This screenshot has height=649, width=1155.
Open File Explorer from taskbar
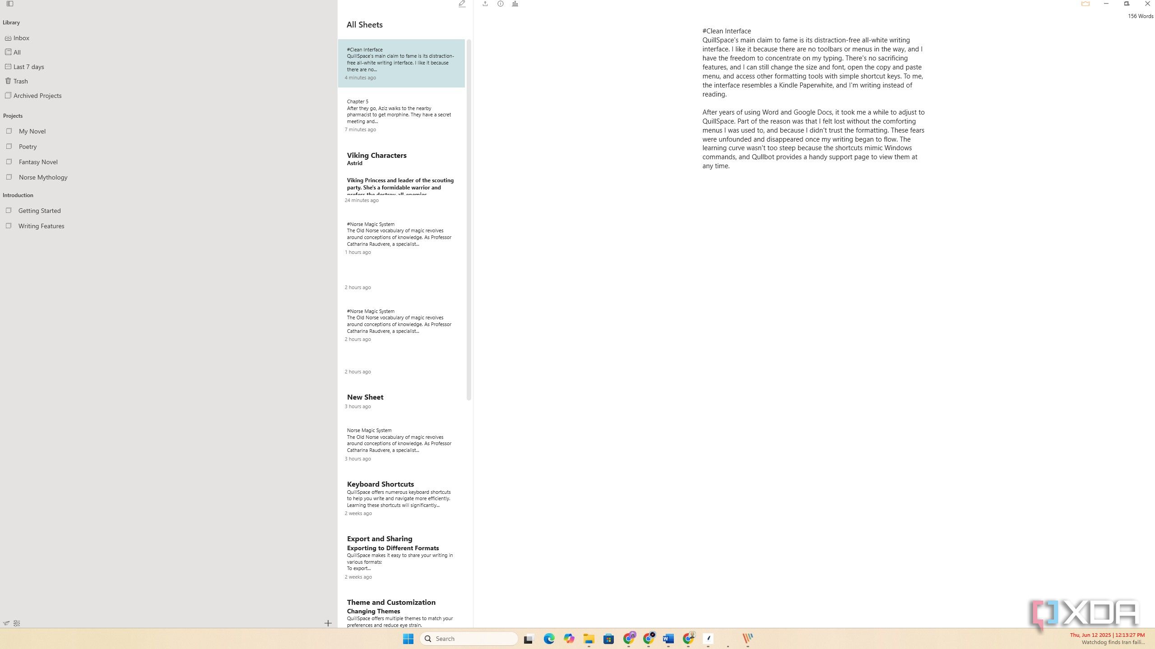pyautogui.click(x=589, y=638)
